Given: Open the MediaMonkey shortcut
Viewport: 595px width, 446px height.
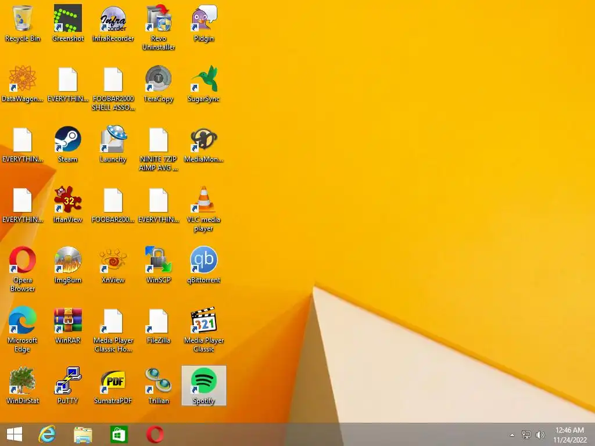Looking at the screenshot, I should tap(204, 144).
